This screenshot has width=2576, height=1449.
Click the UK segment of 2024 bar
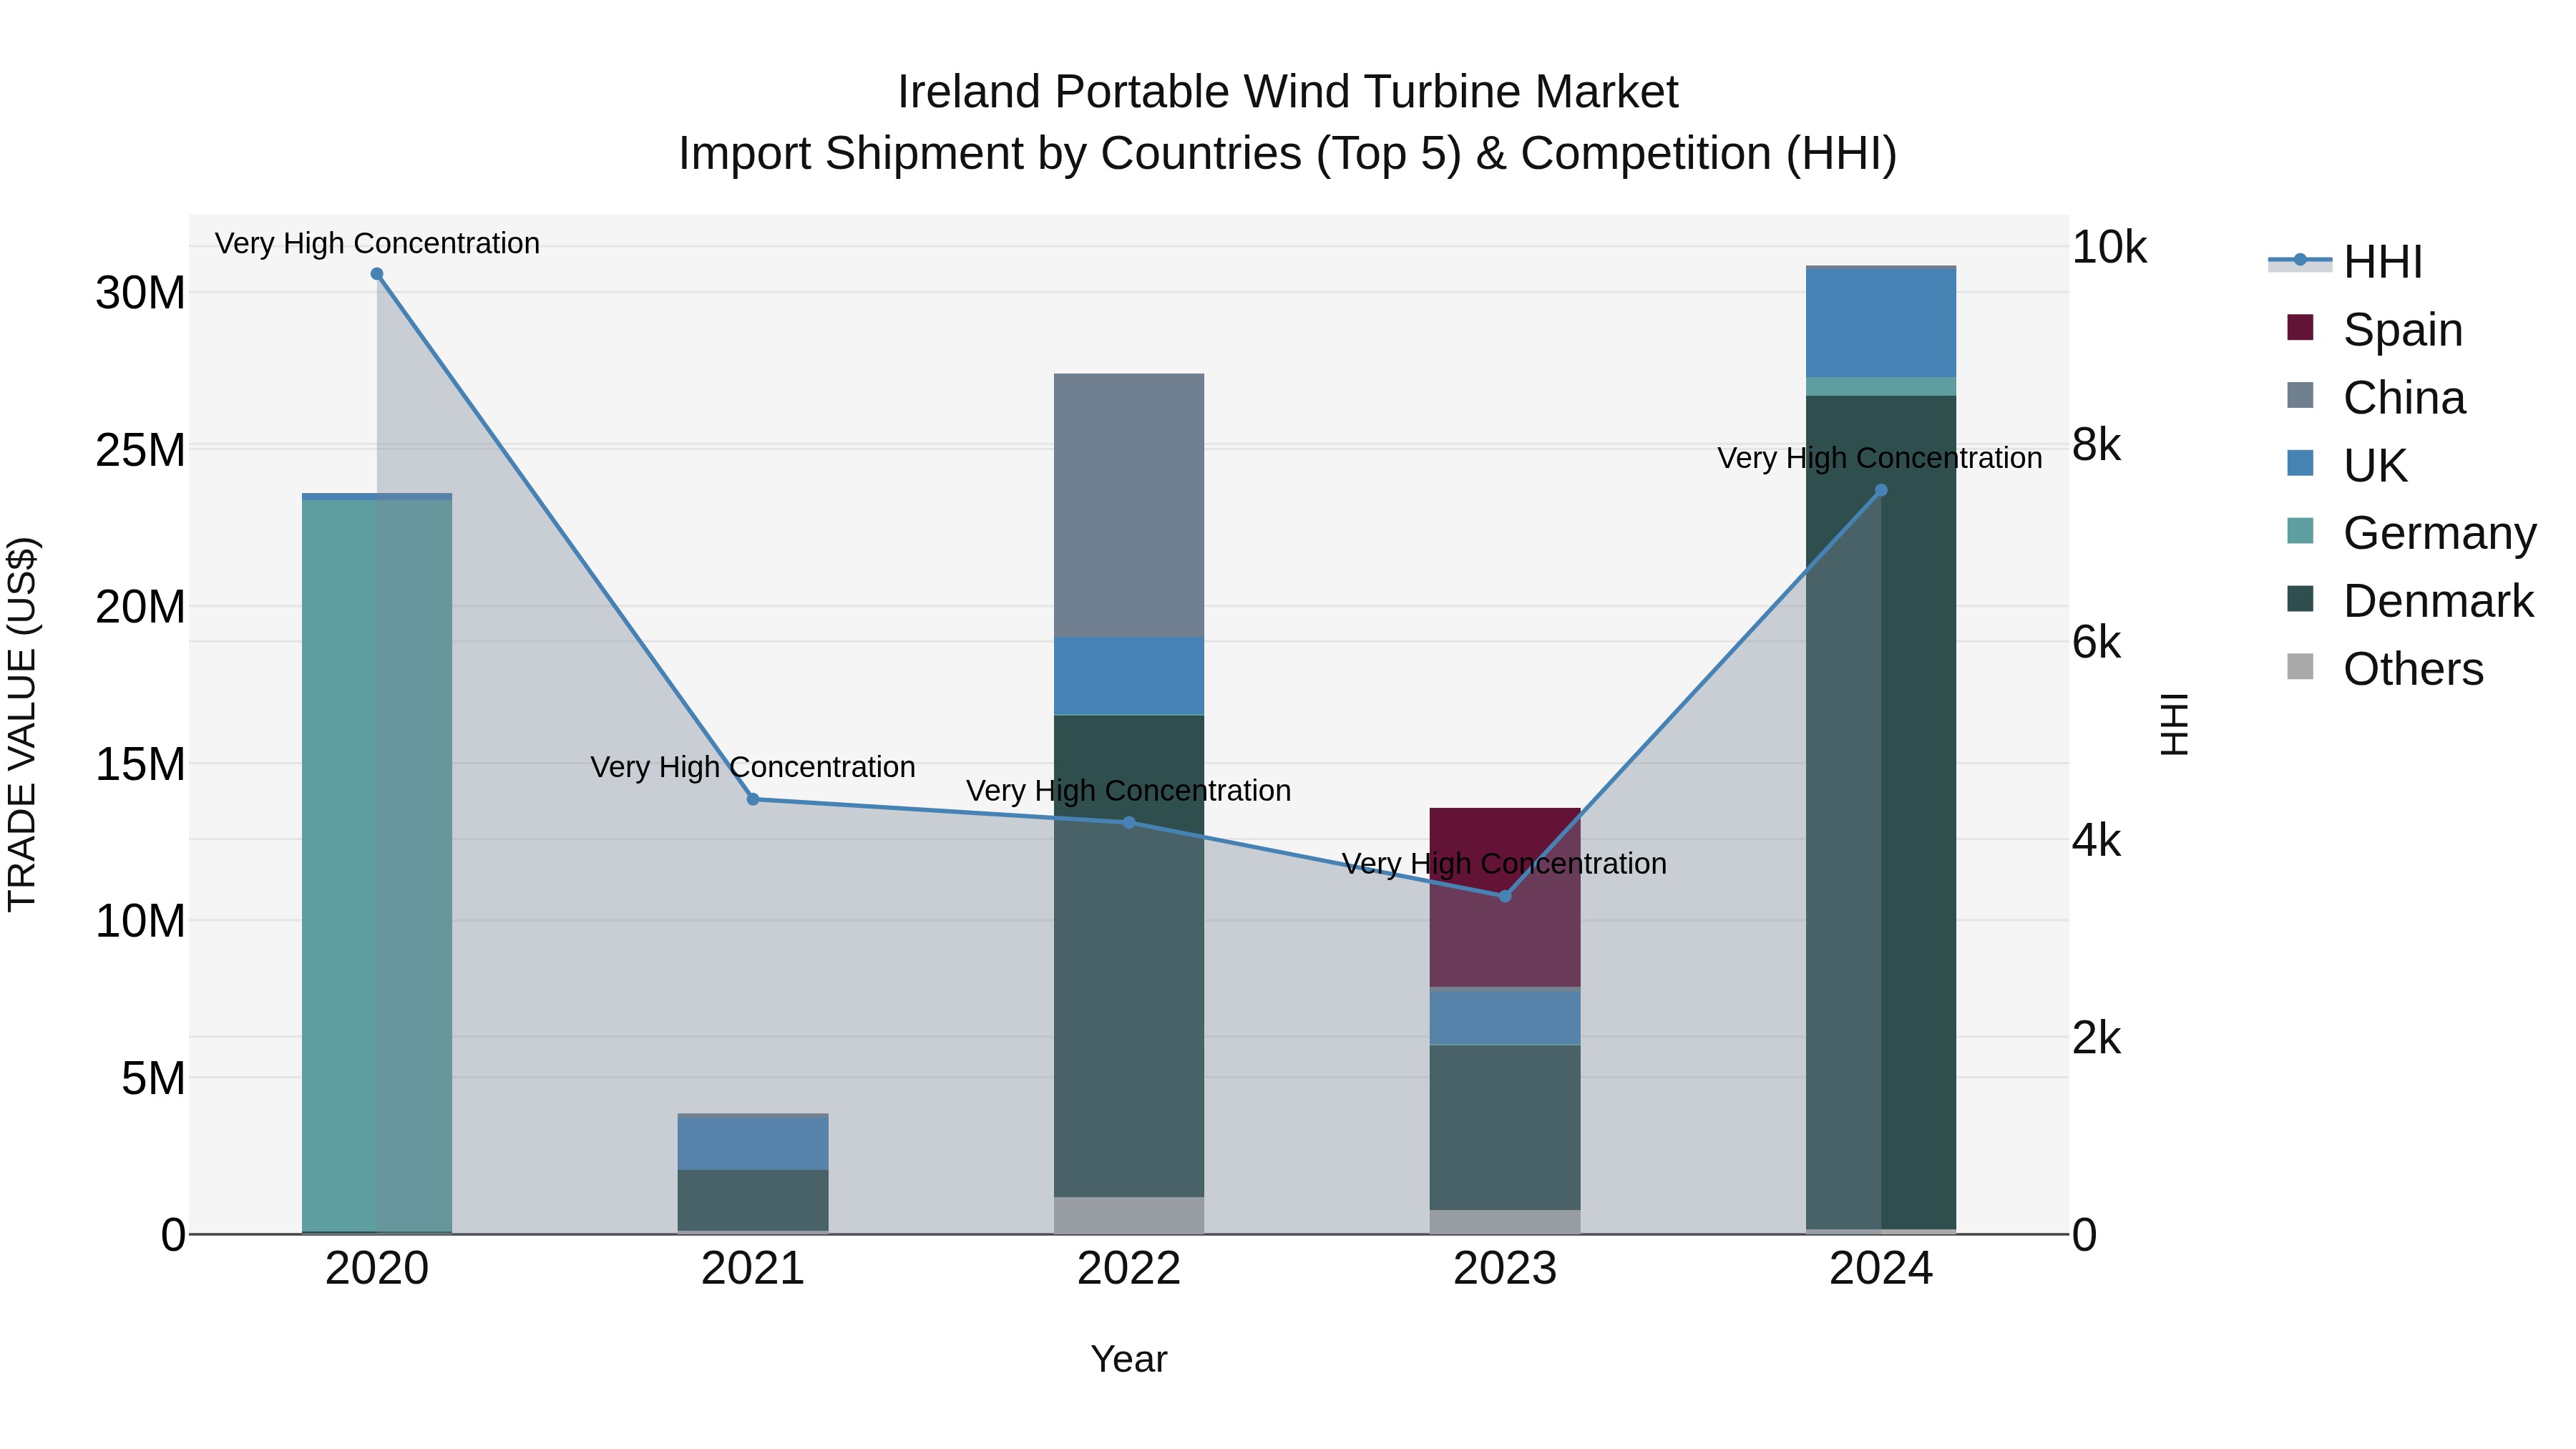(1881, 323)
